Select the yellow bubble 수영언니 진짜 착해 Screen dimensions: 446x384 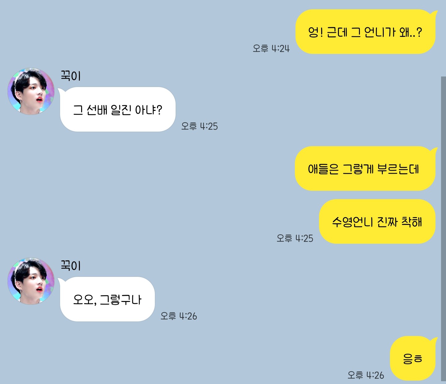coord(377,221)
